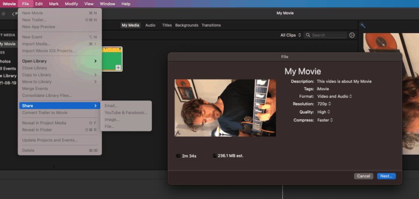The height and width of the screenshot is (199, 419).
Task: Switch to My Media tab
Action: [x=131, y=25]
